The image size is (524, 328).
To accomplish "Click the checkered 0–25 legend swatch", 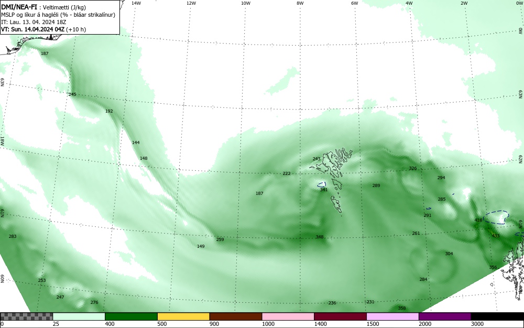I will (26, 316).
